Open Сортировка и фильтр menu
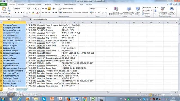Image resolution: width=180 pixels, height=101 pixels. click(x=163, y=11)
